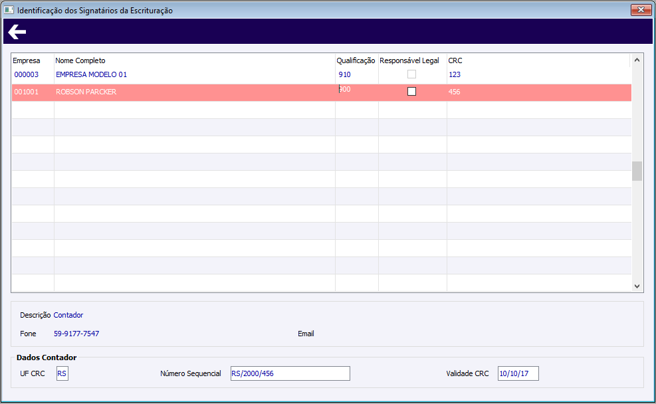
Task: Click the Número Sequencial input field
Action: point(290,373)
